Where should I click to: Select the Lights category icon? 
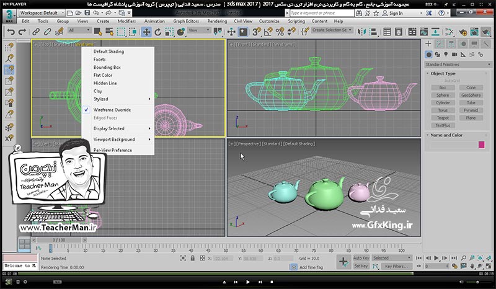click(x=446, y=55)
